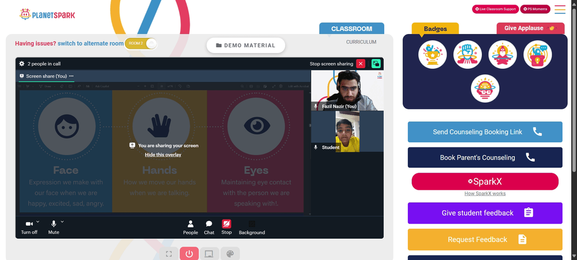Open DEMO MATERIAL folder button
This screenshot has width=577, height=260.
246,45
